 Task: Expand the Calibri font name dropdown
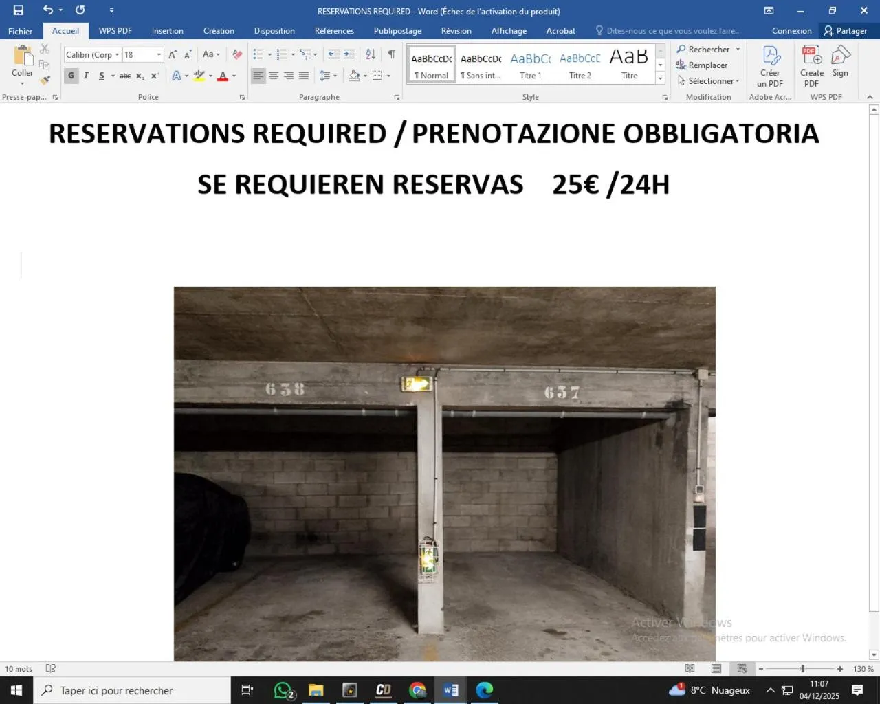pyautogui.click(x=117, y=54)
